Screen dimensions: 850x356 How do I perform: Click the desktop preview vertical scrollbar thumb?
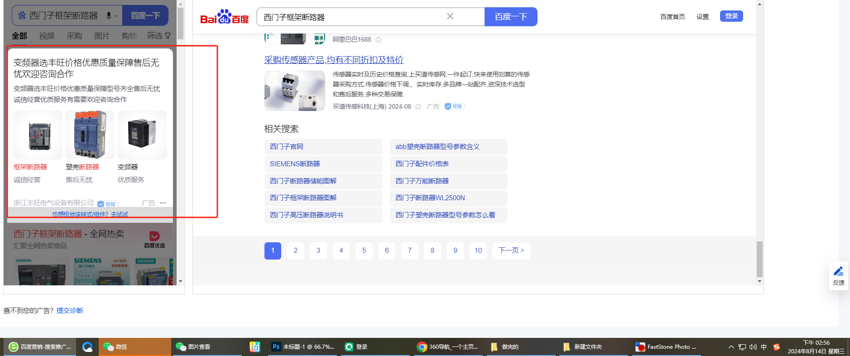759,259
